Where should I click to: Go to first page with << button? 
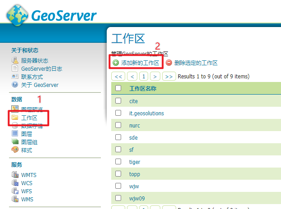[118, 77]
